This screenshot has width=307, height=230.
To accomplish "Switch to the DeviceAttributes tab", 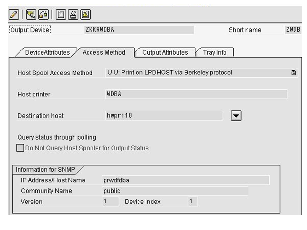I will click(x=47, y=53).
